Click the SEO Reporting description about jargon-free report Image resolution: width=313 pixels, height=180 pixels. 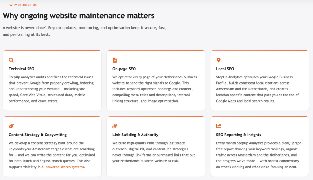tap(259, 155)
